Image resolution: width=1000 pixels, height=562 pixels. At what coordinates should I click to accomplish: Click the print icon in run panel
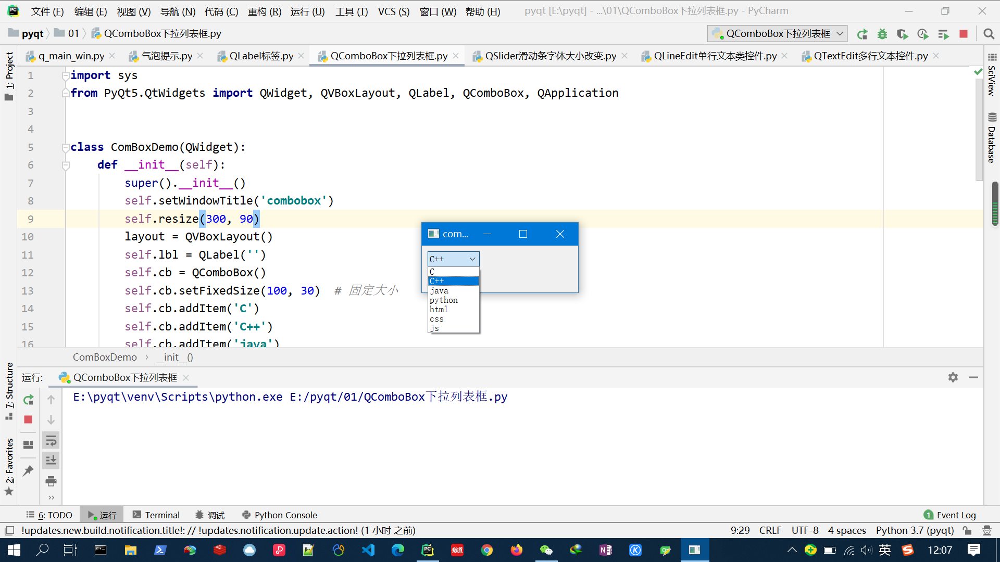[51, 481]
